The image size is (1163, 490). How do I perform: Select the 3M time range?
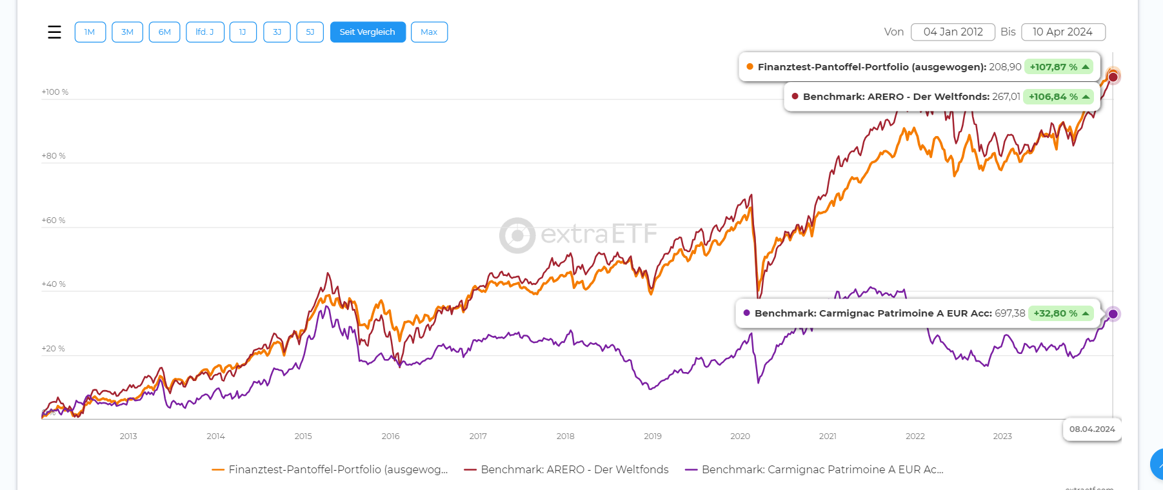click(x=127, y=32)
